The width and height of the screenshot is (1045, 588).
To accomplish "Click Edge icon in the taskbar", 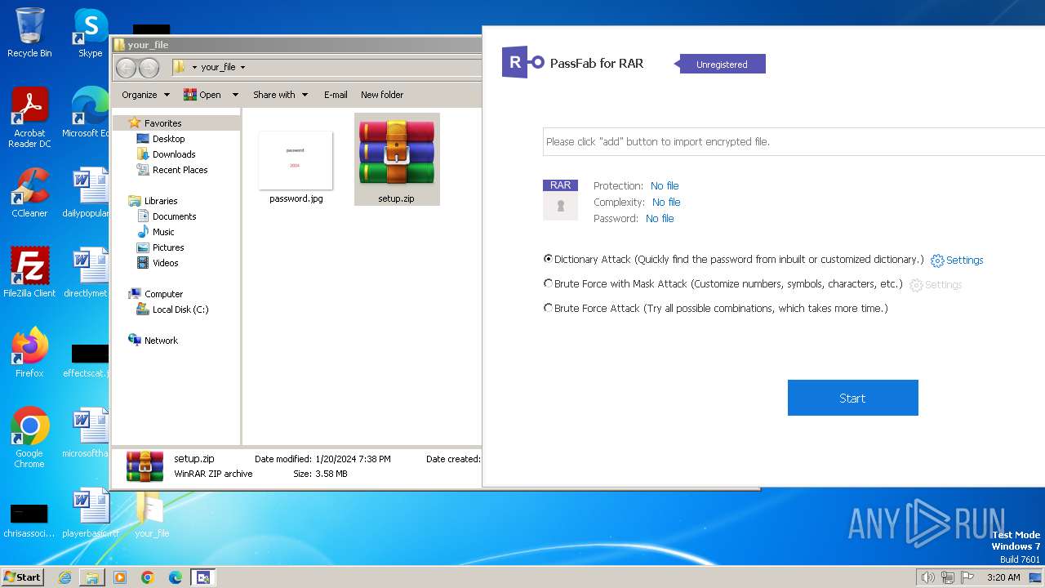I will coord(176,577).
